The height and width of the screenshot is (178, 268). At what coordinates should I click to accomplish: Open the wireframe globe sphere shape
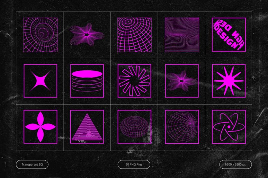tap(133, 34)
